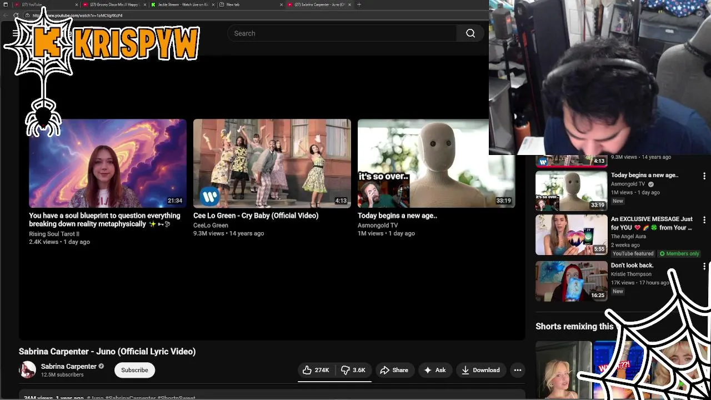Click the Members only badge

[x=679, y=253]
